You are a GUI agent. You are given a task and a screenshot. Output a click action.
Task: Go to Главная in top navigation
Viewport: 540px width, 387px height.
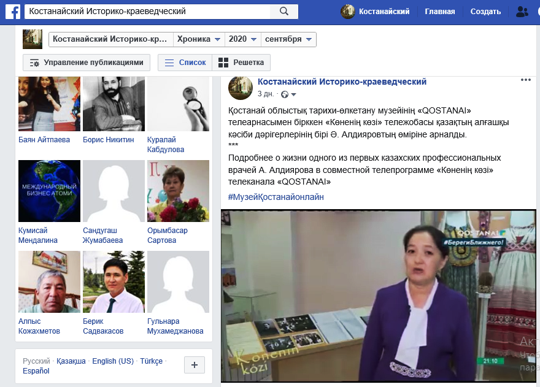point(440,12)
